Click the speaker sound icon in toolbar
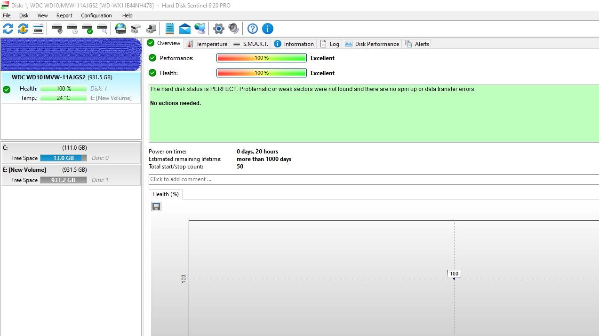Image resolution: width=599 pixels, height=336 pixels. tap(233, 29)
